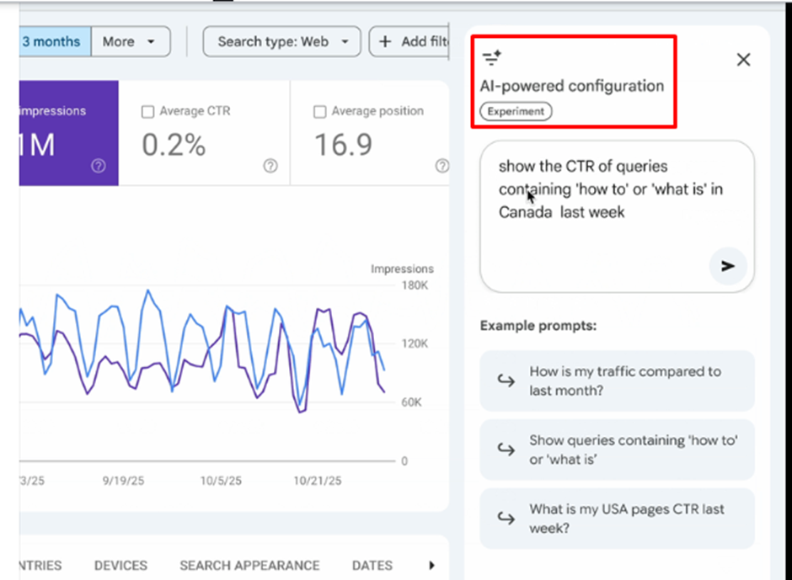Open the More date range dropdown

(130, 41)
